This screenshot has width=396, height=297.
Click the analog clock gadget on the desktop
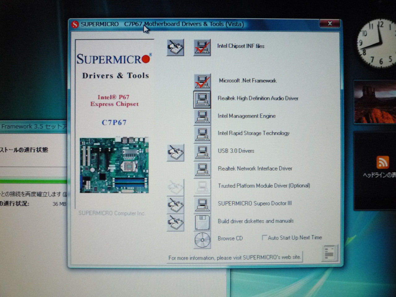point(377,43)
